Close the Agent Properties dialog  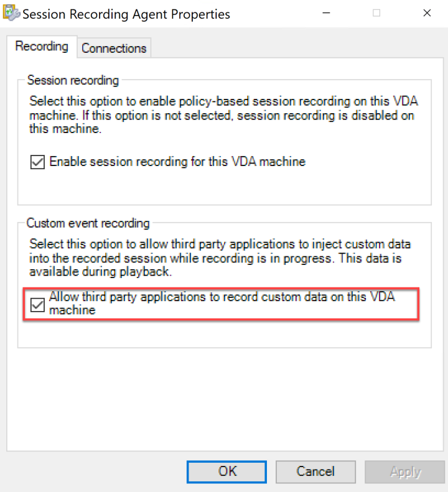pyautogui.click(x=426, y=13)
